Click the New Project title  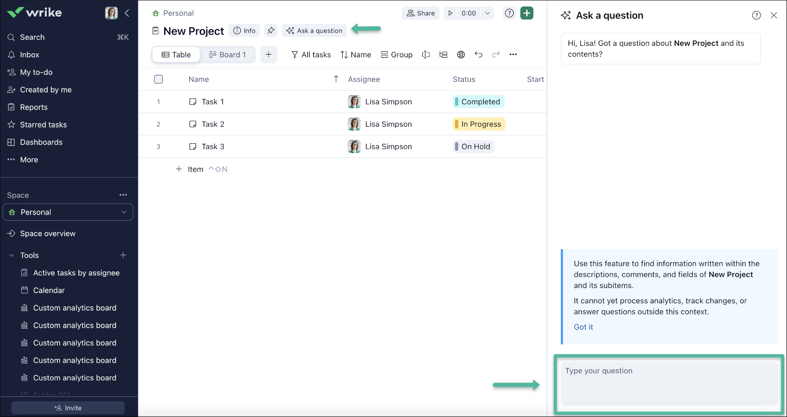coord(194,31)
